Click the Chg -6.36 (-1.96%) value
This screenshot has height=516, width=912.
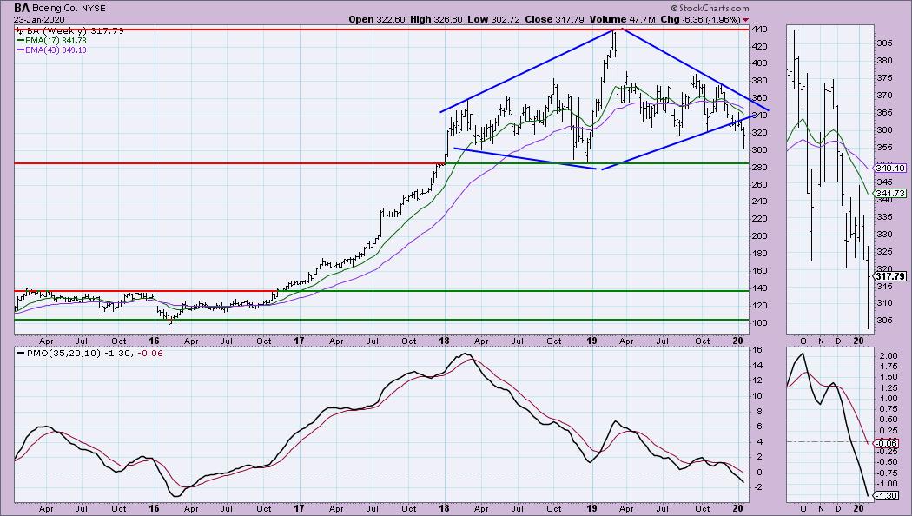coord(700,19)
